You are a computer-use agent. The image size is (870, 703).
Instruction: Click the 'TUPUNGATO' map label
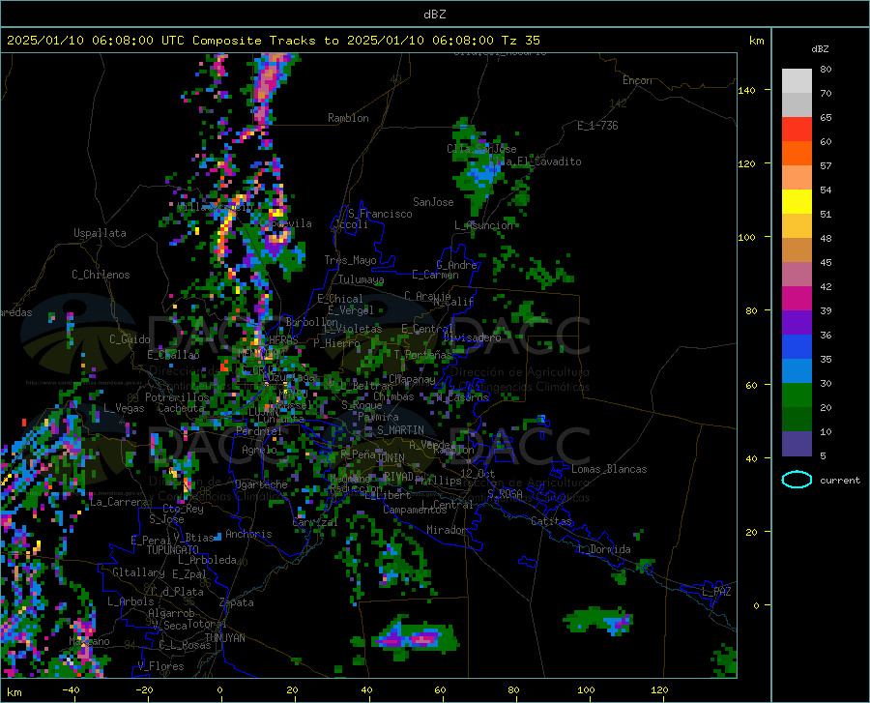(172, 550)
